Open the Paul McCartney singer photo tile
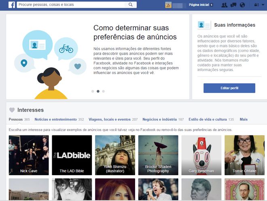267x201 pixels. (158, 189)
